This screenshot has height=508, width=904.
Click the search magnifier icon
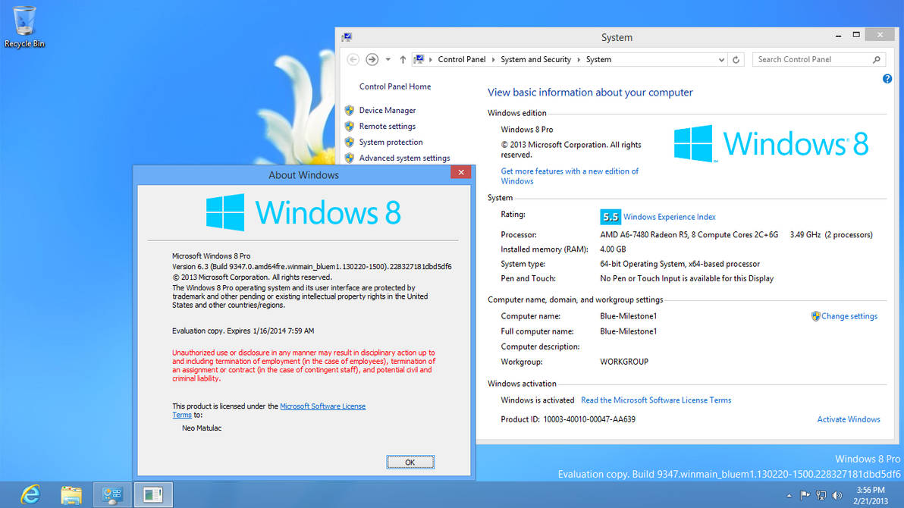[x=877, y=59]
